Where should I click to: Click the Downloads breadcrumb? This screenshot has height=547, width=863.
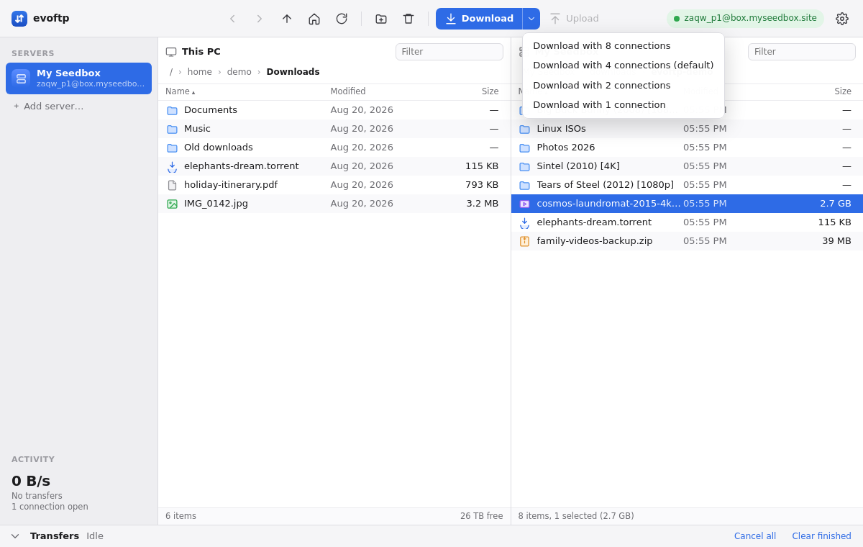(293, 72)
